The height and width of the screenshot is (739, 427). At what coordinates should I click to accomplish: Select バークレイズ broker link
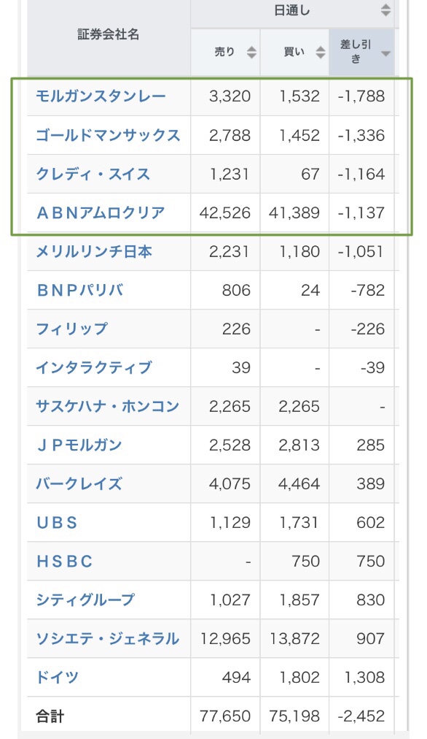tap(79, 483)
